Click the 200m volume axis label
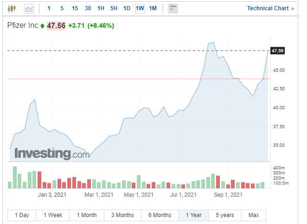Viewport: 307px width, 224px height. click(x=279, y=178)
